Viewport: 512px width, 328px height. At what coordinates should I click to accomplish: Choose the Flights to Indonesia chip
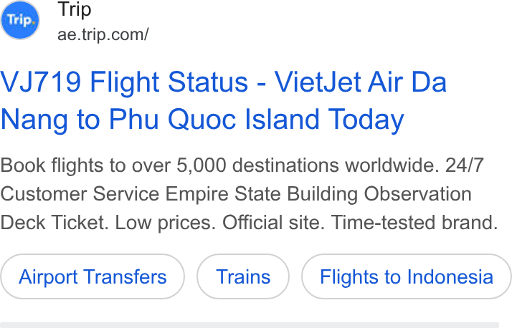[x=406, y=276]
